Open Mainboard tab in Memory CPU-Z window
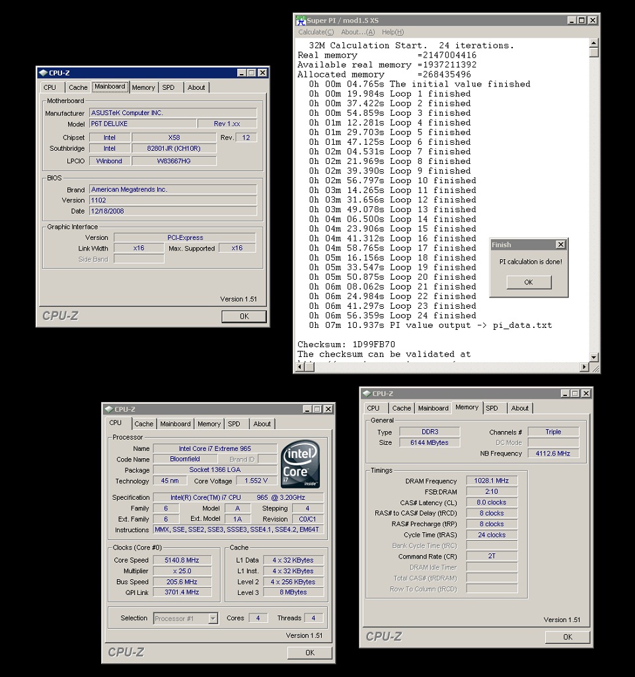The width and height of the screenshot is (635, 677). pyautogui.click(x=433, y=408)
